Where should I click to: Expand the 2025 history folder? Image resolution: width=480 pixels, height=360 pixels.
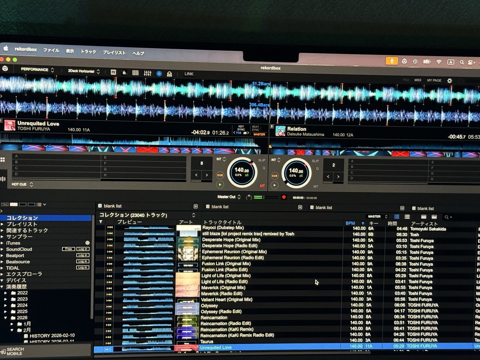pos(6,311)
